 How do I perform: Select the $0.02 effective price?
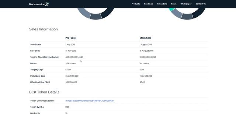(142, 82)
